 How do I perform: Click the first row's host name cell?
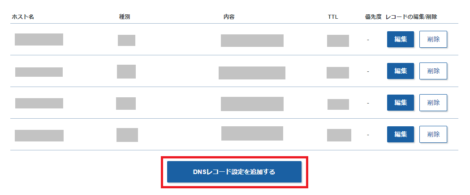coord(39,39)
